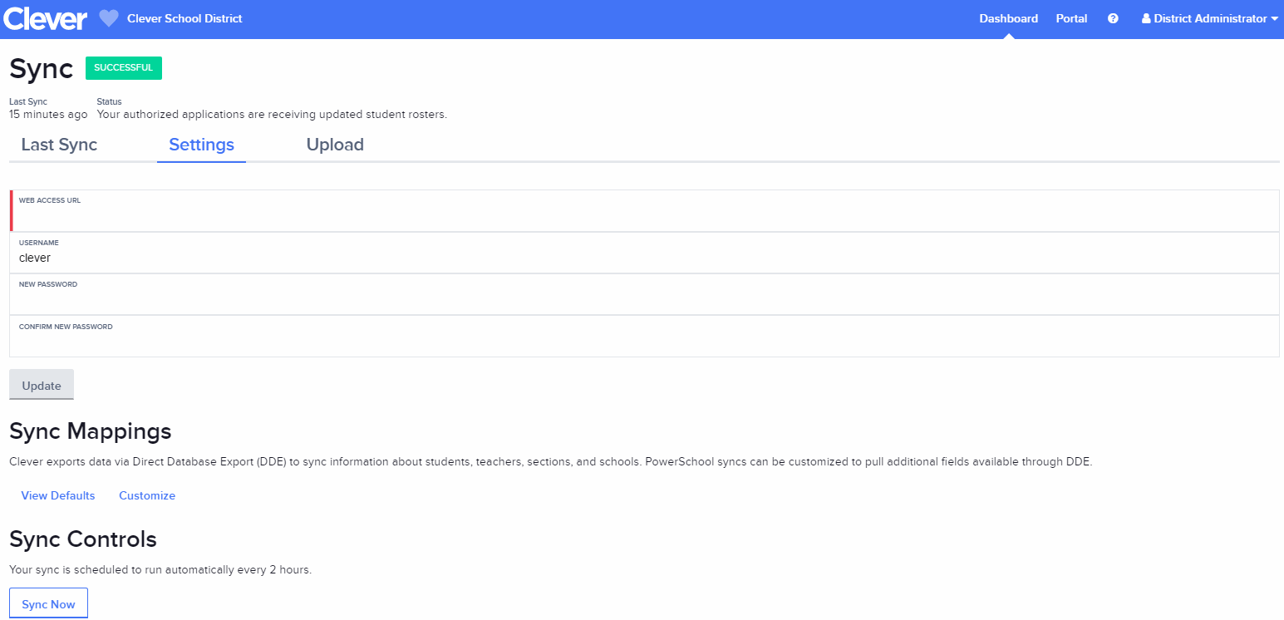This screenshot has height=620, width=1284.
Task: Click into the New Password field
Action: click(644, 299)
